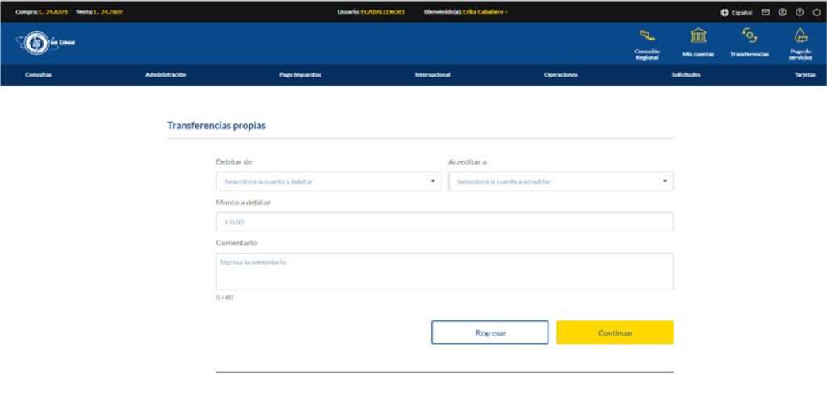This screenshot has width=827, height=397.
Task: Expand the Debitar de account dropdown
Action: pos(328,182)
